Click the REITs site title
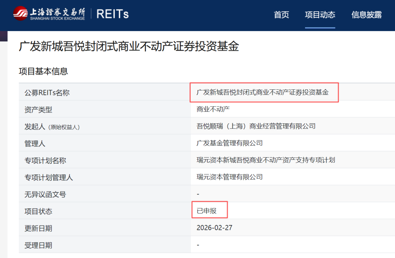 tap(112, 14)
